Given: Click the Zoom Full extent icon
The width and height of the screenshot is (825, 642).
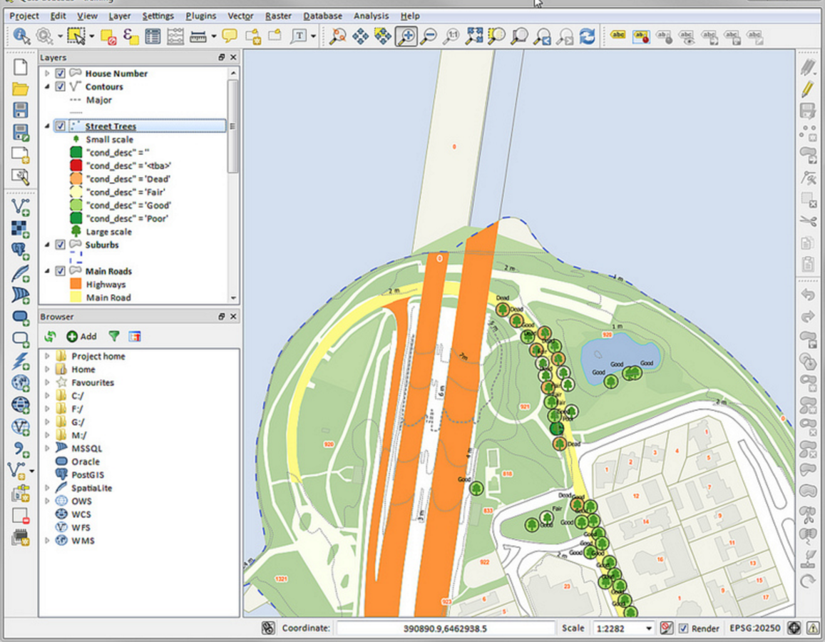Looking at the screenshot, I should tap(474, 36).
